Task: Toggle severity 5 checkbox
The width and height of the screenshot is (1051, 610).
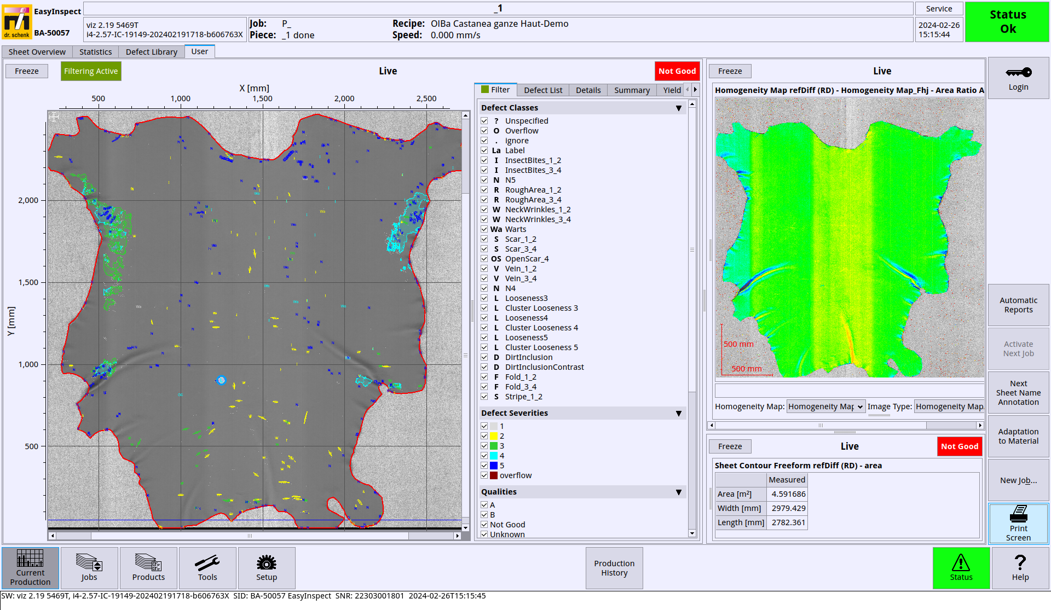Action: click(484, 466)
